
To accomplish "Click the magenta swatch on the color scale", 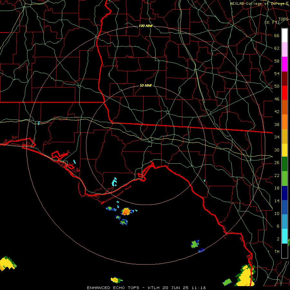I will pos(285,64).
